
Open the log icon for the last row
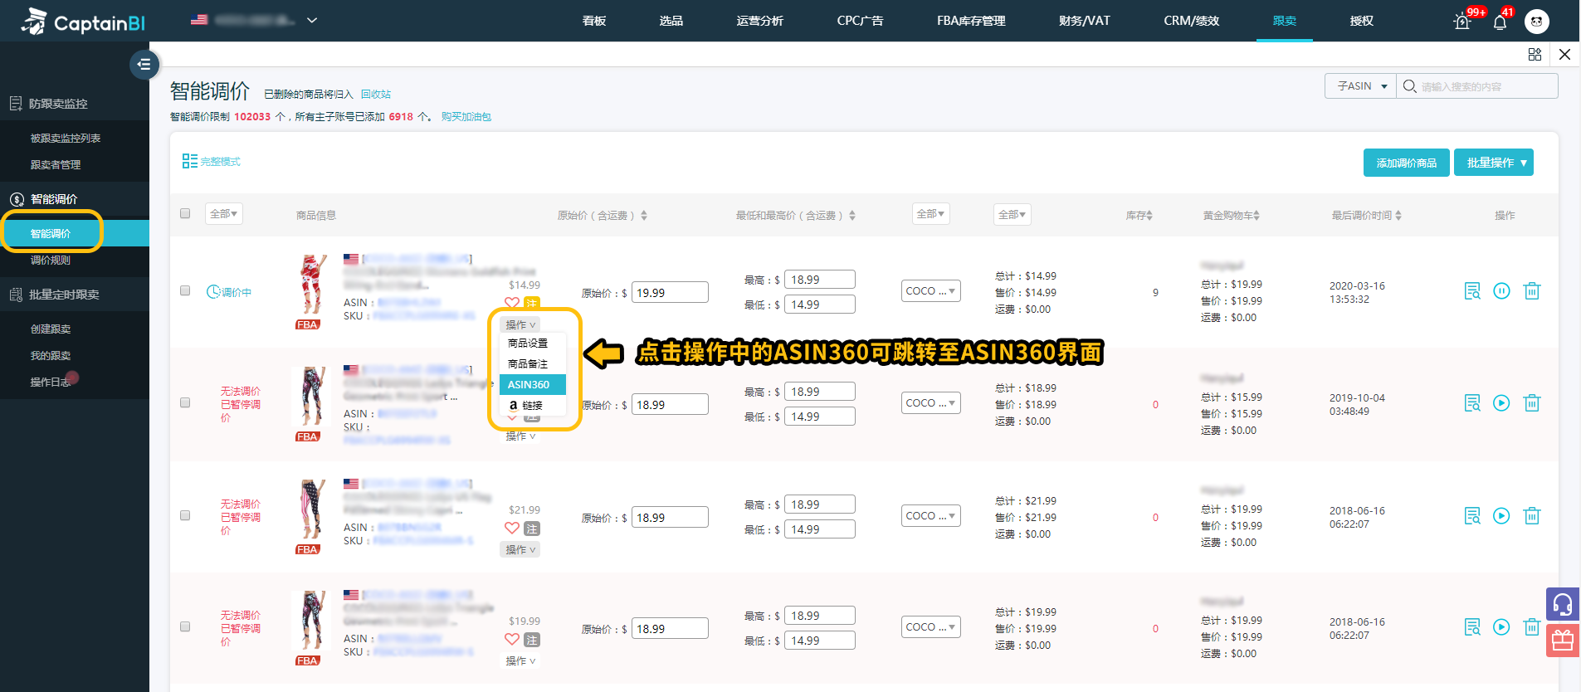click(x=1472, y=627)
